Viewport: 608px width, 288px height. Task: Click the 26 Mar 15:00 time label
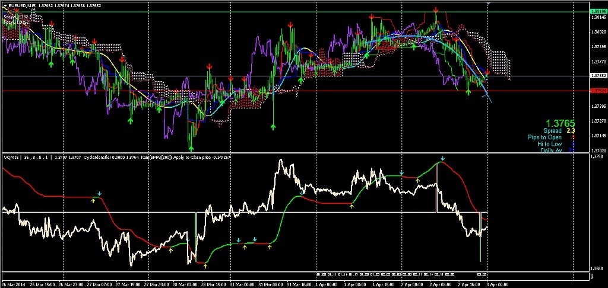(x=42, y=284)
